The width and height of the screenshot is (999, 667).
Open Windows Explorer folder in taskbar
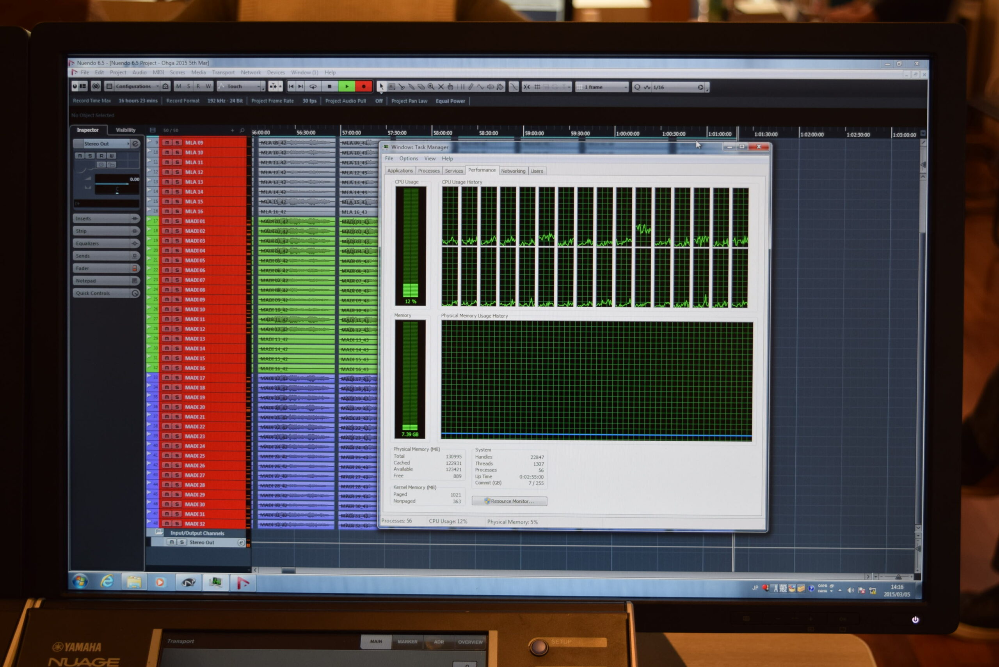click(134, 582)
